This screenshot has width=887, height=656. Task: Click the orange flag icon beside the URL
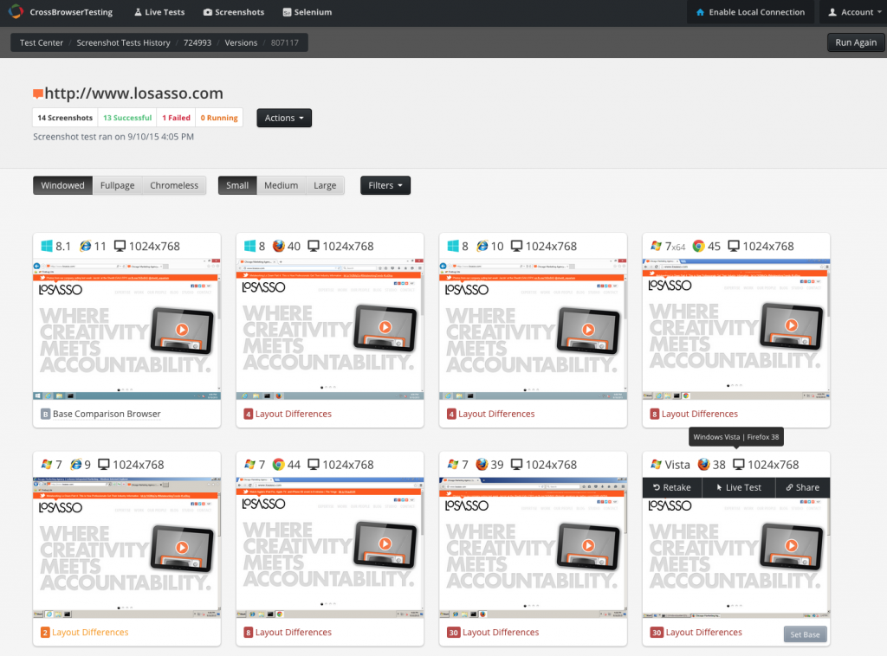coord(38,93)
